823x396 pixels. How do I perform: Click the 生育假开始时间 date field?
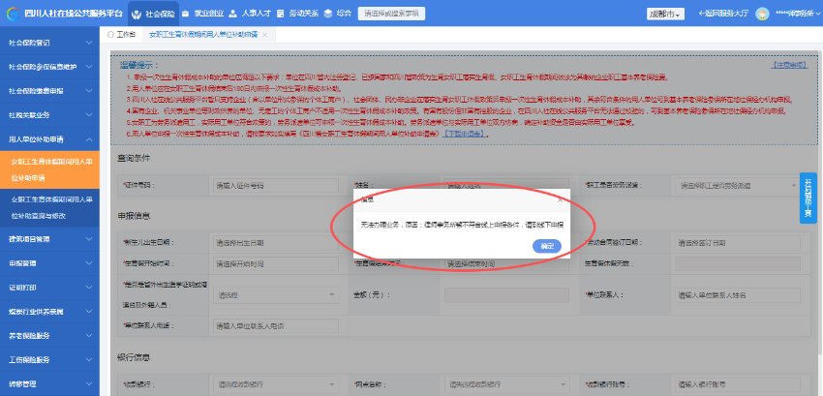276,263
